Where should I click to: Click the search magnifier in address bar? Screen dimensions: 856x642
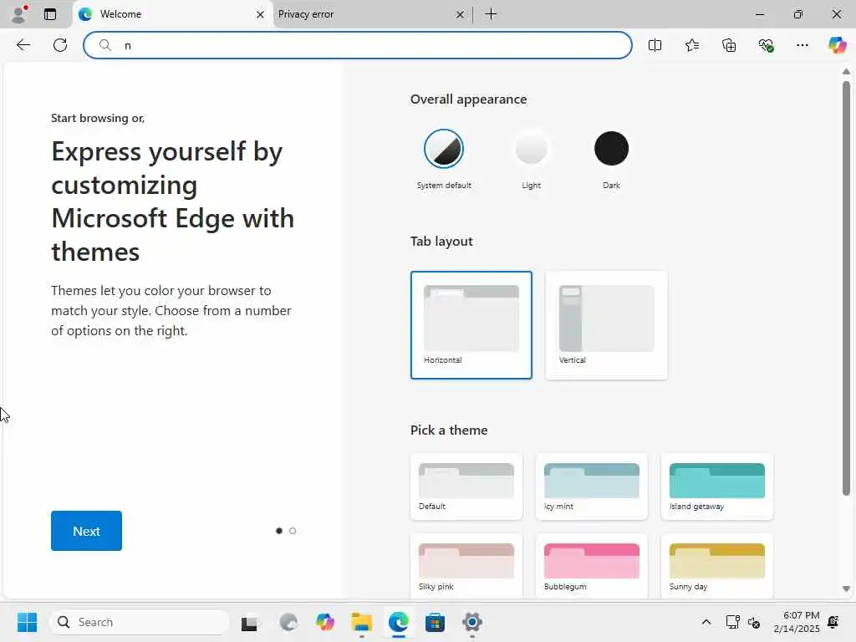[104, 45]
